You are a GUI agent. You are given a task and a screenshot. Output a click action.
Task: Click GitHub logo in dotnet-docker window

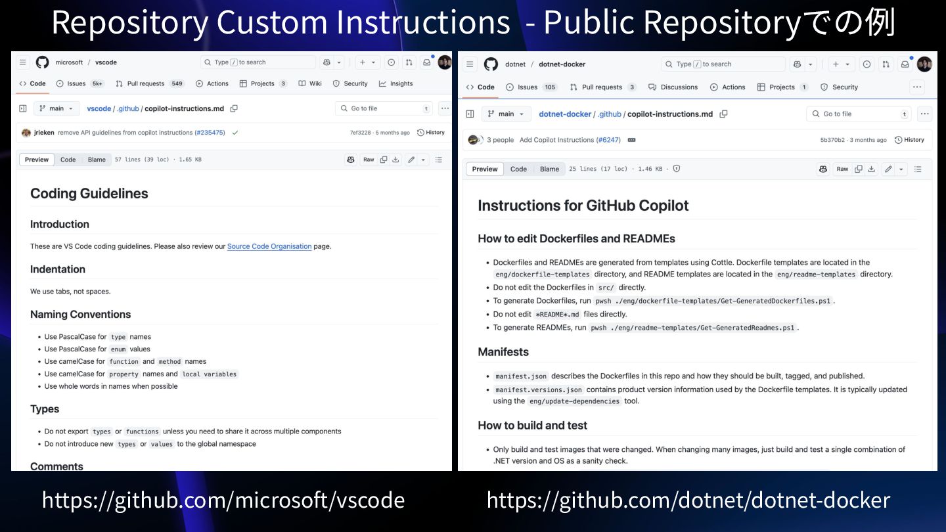click(491, 64)
